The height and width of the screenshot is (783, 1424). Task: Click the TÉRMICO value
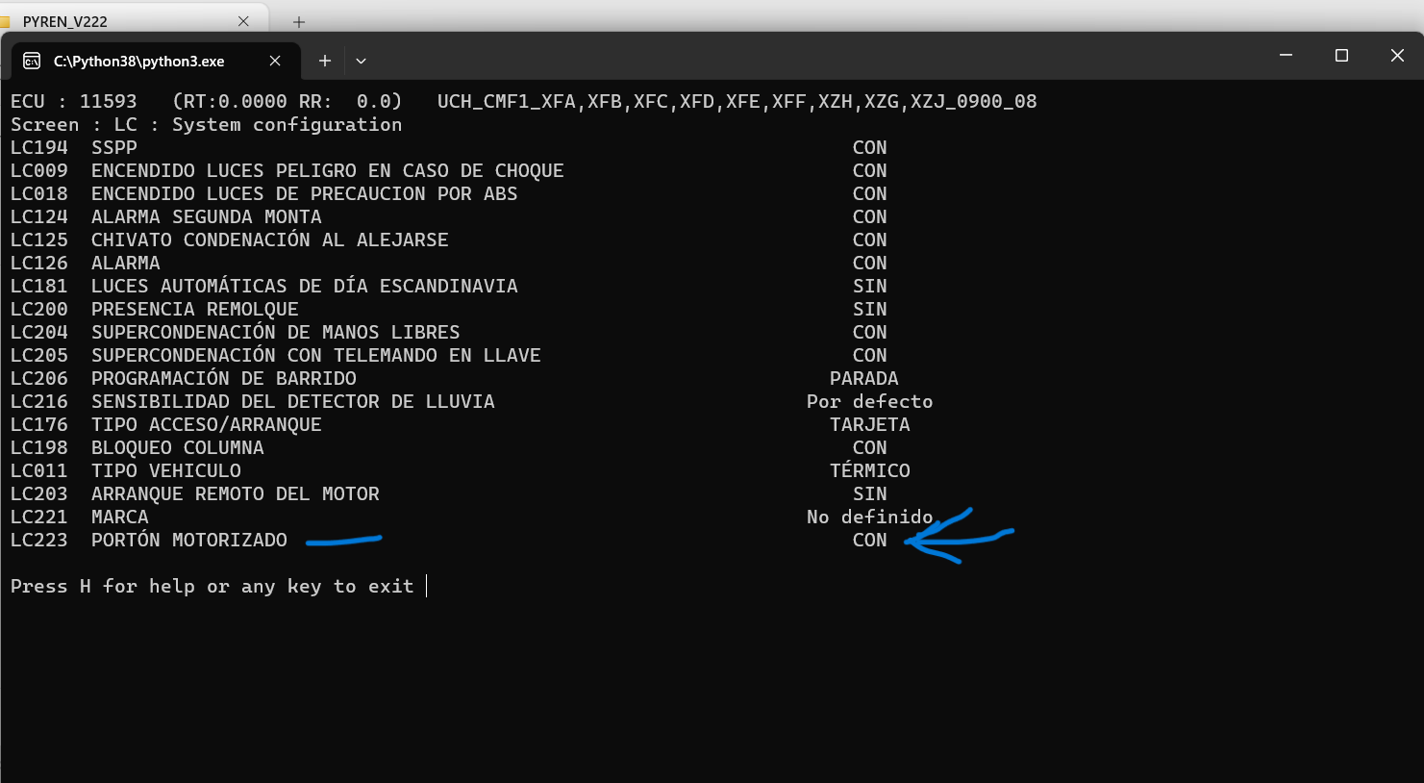pos(870,470)
